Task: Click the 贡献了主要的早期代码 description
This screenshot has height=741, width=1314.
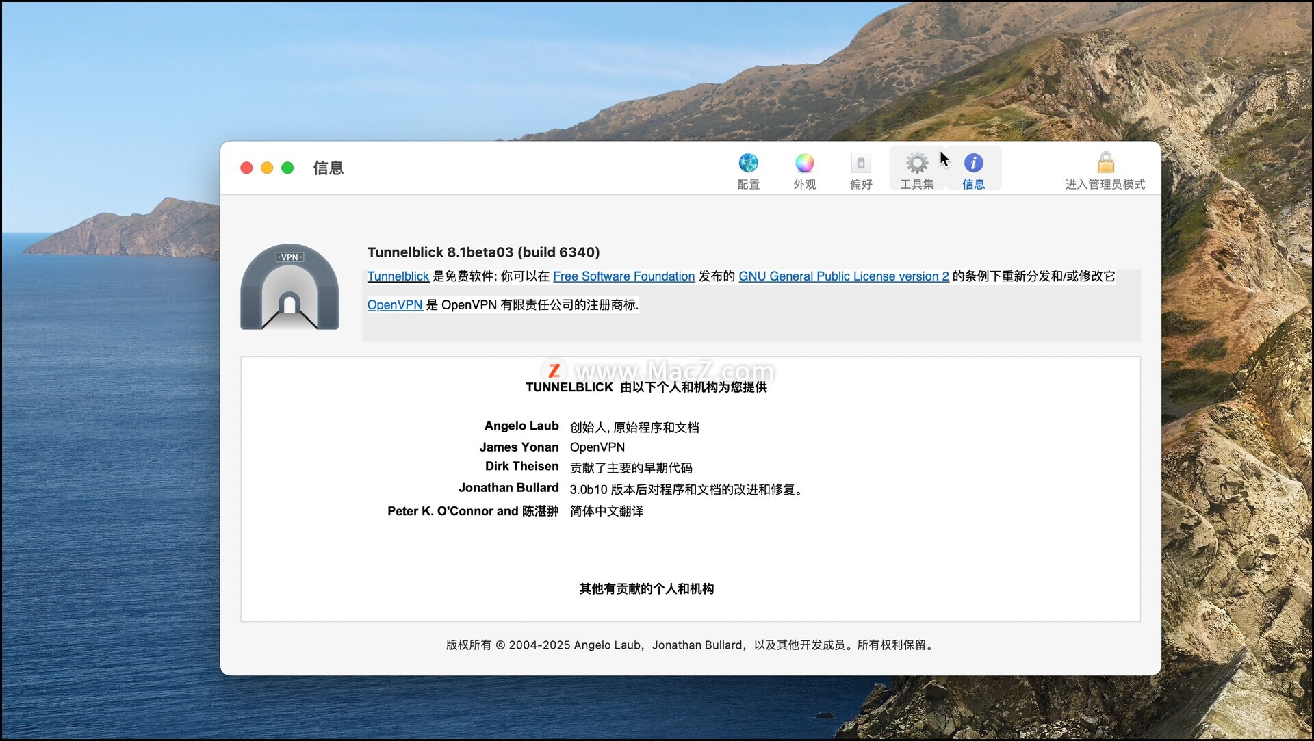Action: point(631,468)
